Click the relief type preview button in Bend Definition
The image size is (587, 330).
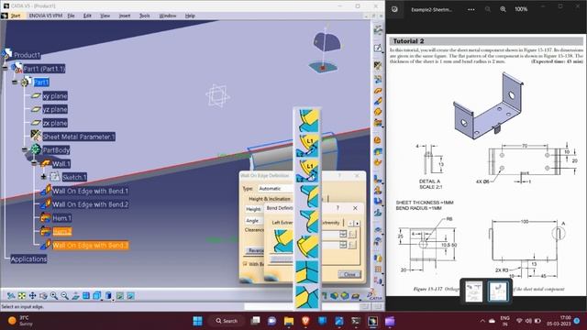click(282, 241)
